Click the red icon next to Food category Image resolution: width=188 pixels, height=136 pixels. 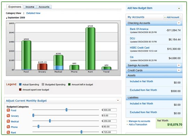pyautogui.click(x=8, y=110)
